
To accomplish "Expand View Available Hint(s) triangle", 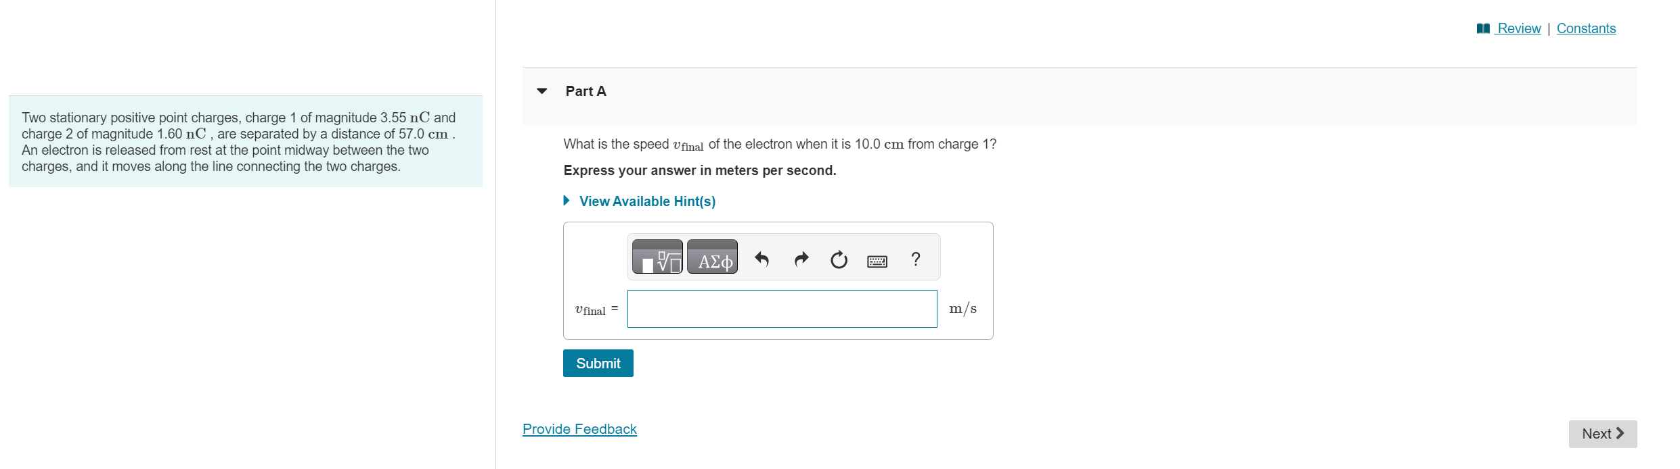I will 567,201.
